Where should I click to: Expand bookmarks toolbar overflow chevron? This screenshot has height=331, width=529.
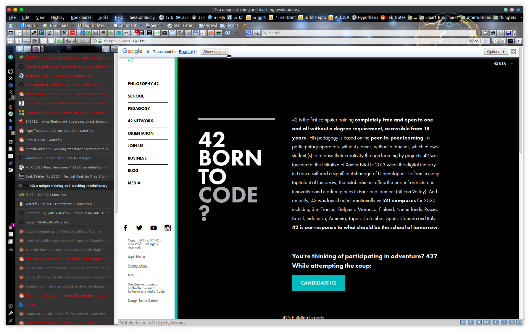[x=520, y=17]
